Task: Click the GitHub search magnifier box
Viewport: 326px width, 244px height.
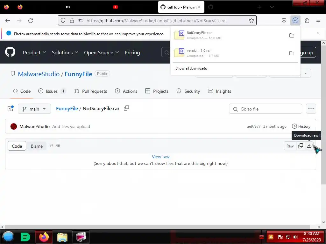Action: [x=166, y=52]
